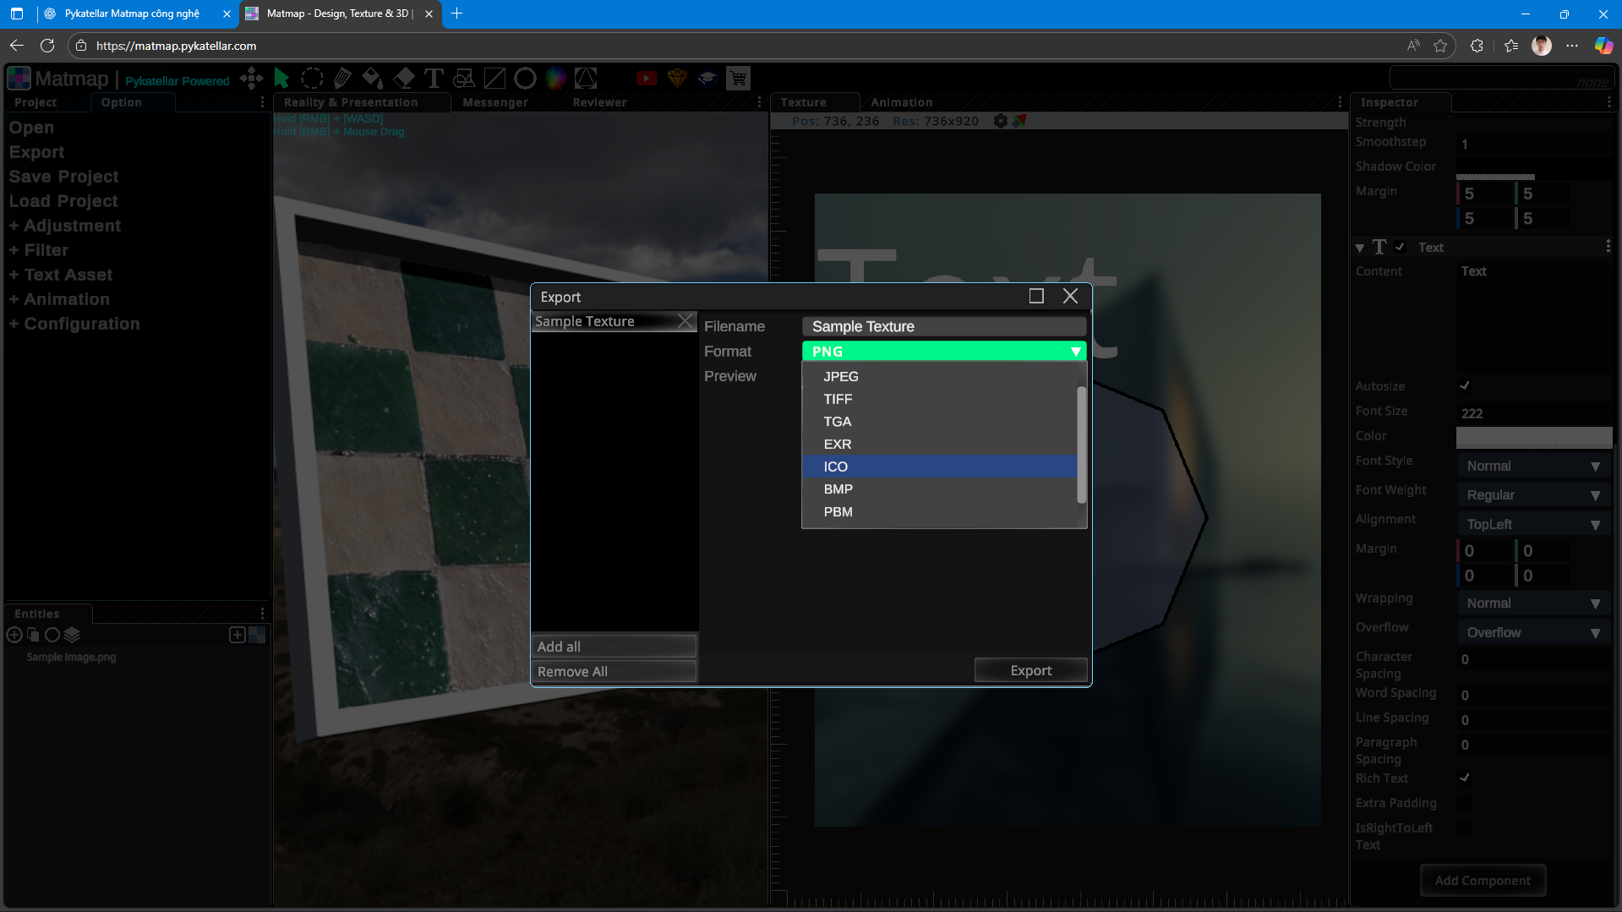Open the YouTube link icon
Screen dimensions: 1622x912
click(647, 79)
